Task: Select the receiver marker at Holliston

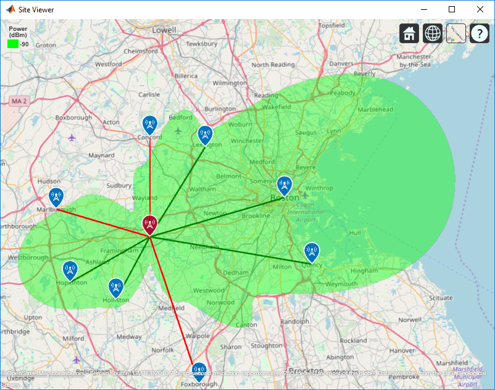Action: pos(116,288)
